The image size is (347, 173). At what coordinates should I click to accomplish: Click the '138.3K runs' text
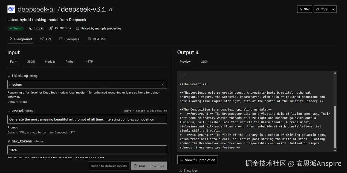coord(63,28)
